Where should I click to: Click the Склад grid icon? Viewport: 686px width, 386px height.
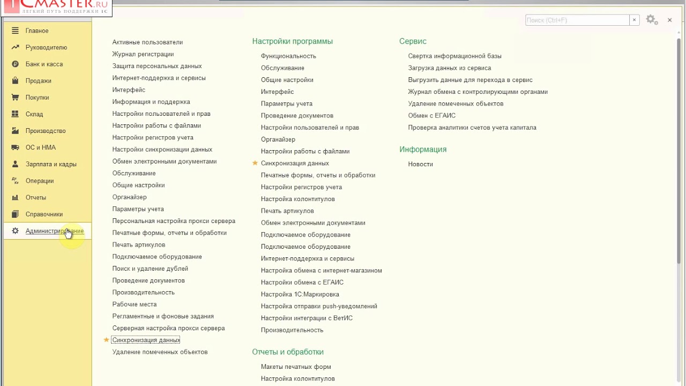[x=15, y=114]
